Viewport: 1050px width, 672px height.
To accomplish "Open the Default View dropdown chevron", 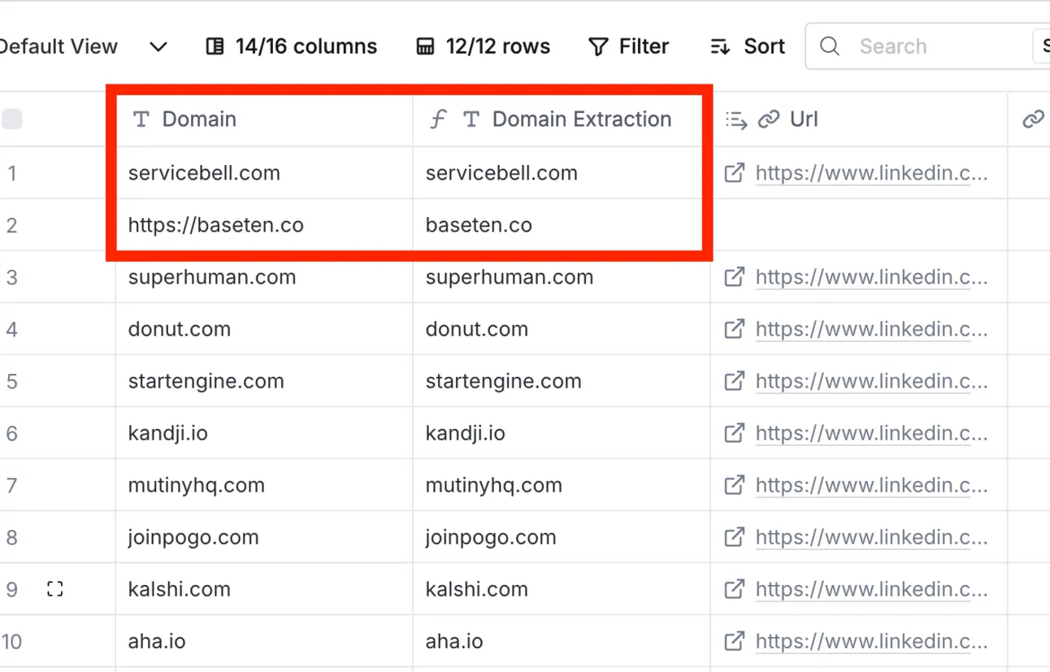I will 158,46.
